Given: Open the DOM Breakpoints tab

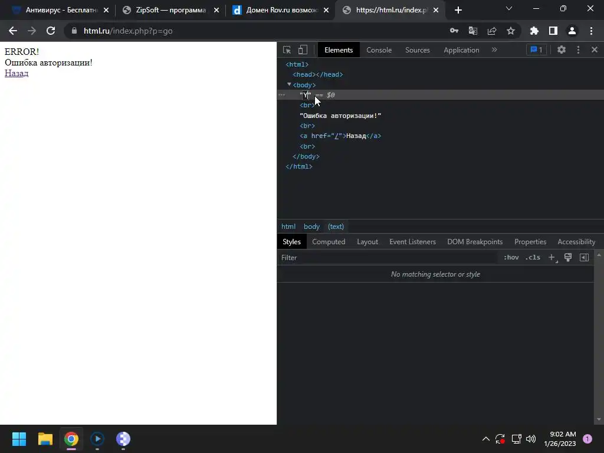Looking at the screenshot, I should point(475,242).
